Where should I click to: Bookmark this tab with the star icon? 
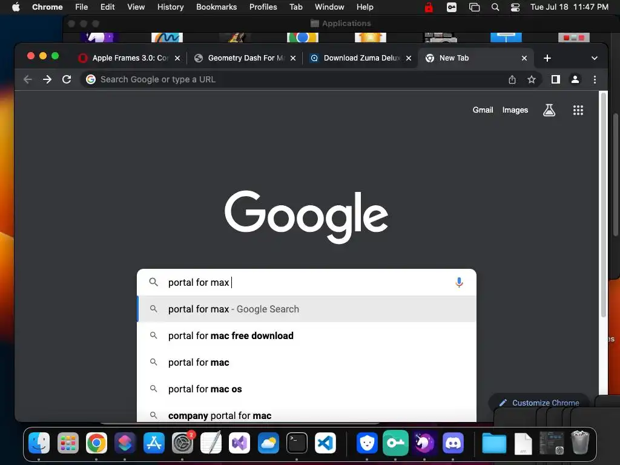tap(532, 79)
